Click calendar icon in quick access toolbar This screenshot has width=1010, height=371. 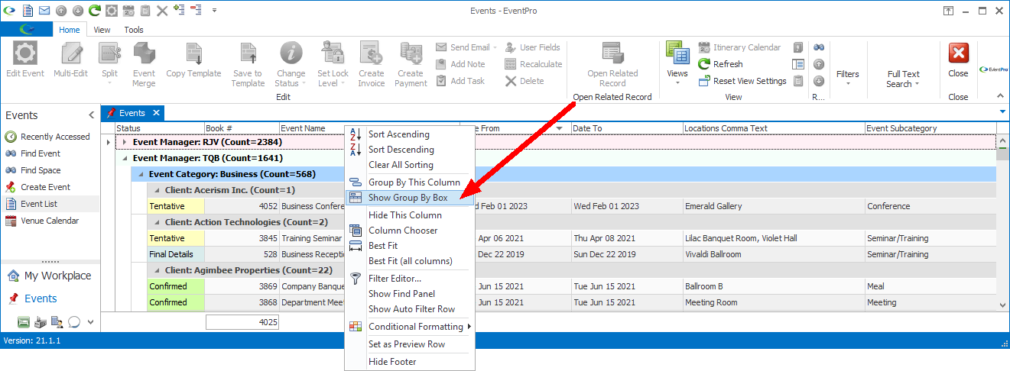128,11
